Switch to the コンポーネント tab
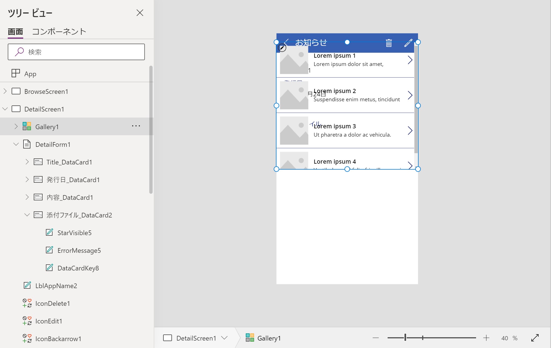551x348 pixels. [59, 32]
